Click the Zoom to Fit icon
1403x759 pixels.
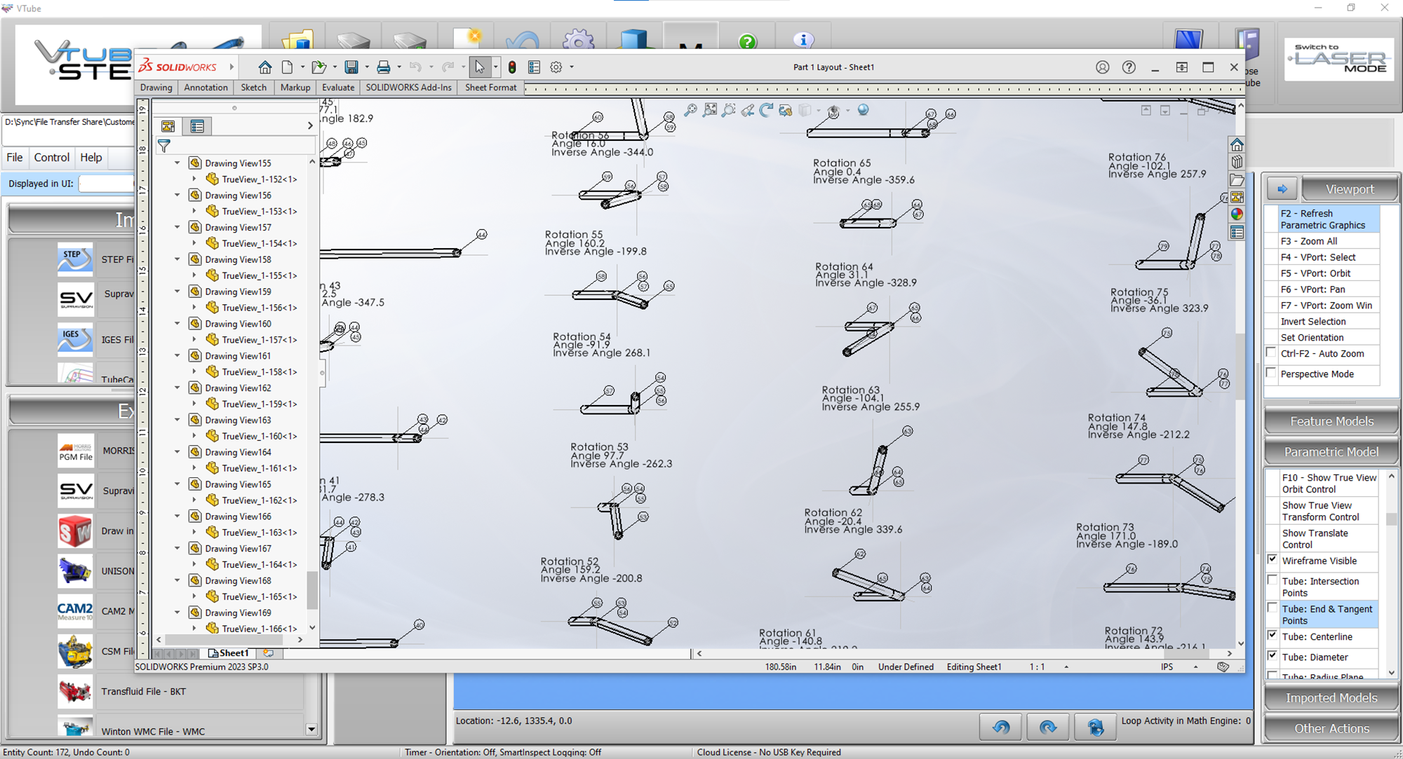pos(710,110)
